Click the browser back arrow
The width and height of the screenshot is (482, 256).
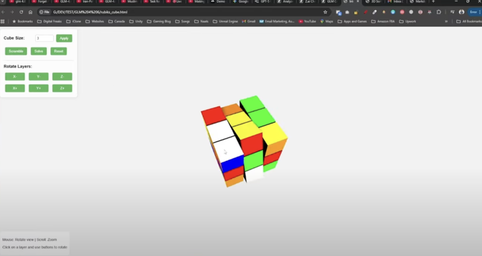click(4, 12)
